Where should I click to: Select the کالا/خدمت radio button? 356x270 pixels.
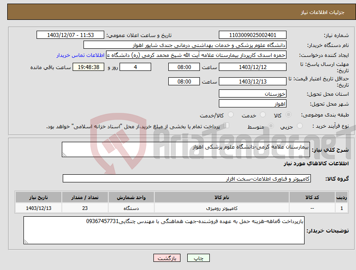tap(231, 115)
